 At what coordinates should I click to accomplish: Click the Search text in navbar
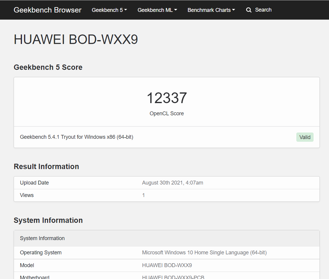pos(263,10)
